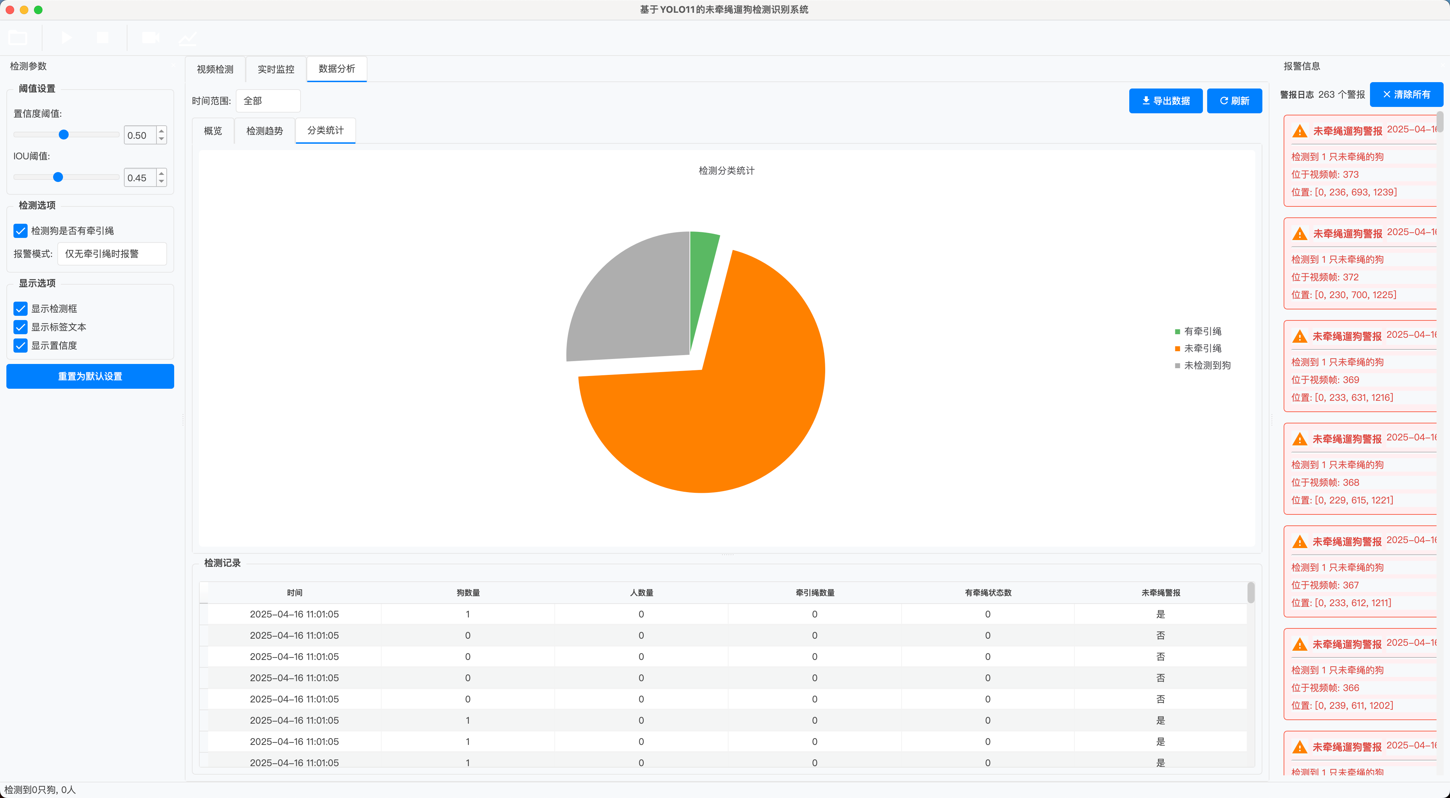Click the line chart analysis toolbar icon

click(x=187, y=38)
